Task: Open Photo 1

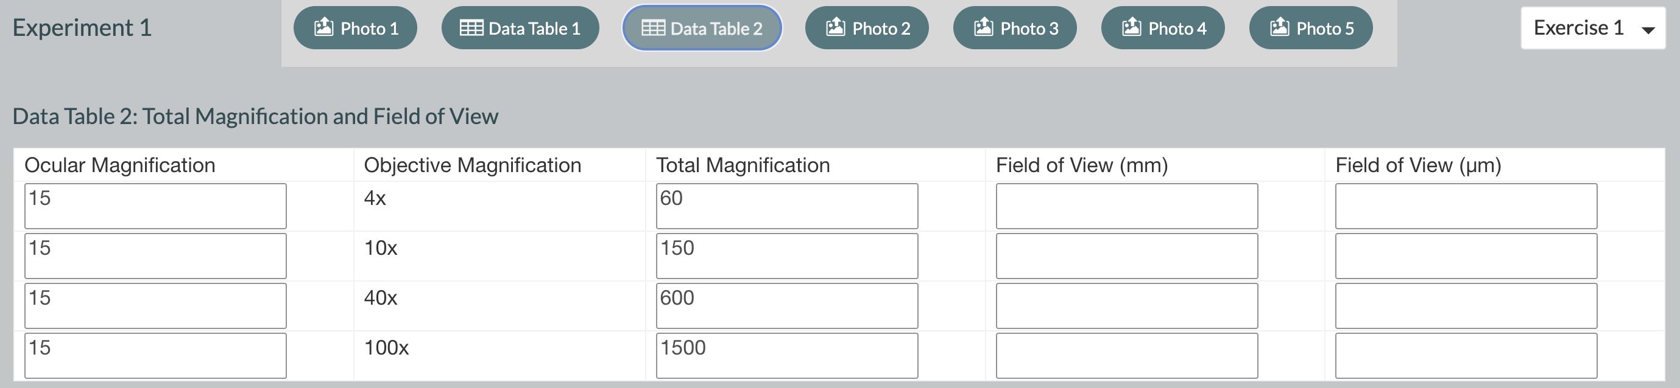Action: click(x=356, y=27)
